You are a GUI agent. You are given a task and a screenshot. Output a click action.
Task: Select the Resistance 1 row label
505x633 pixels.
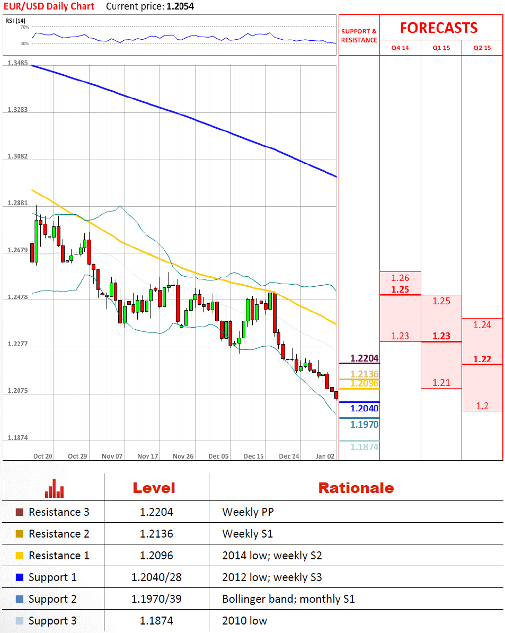pos(59,556)
